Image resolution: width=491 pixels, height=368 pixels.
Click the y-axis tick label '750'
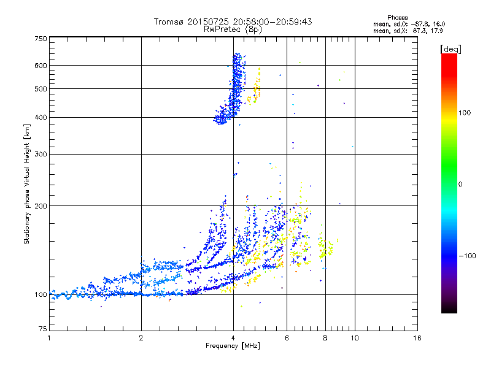(x=41, y=39)
